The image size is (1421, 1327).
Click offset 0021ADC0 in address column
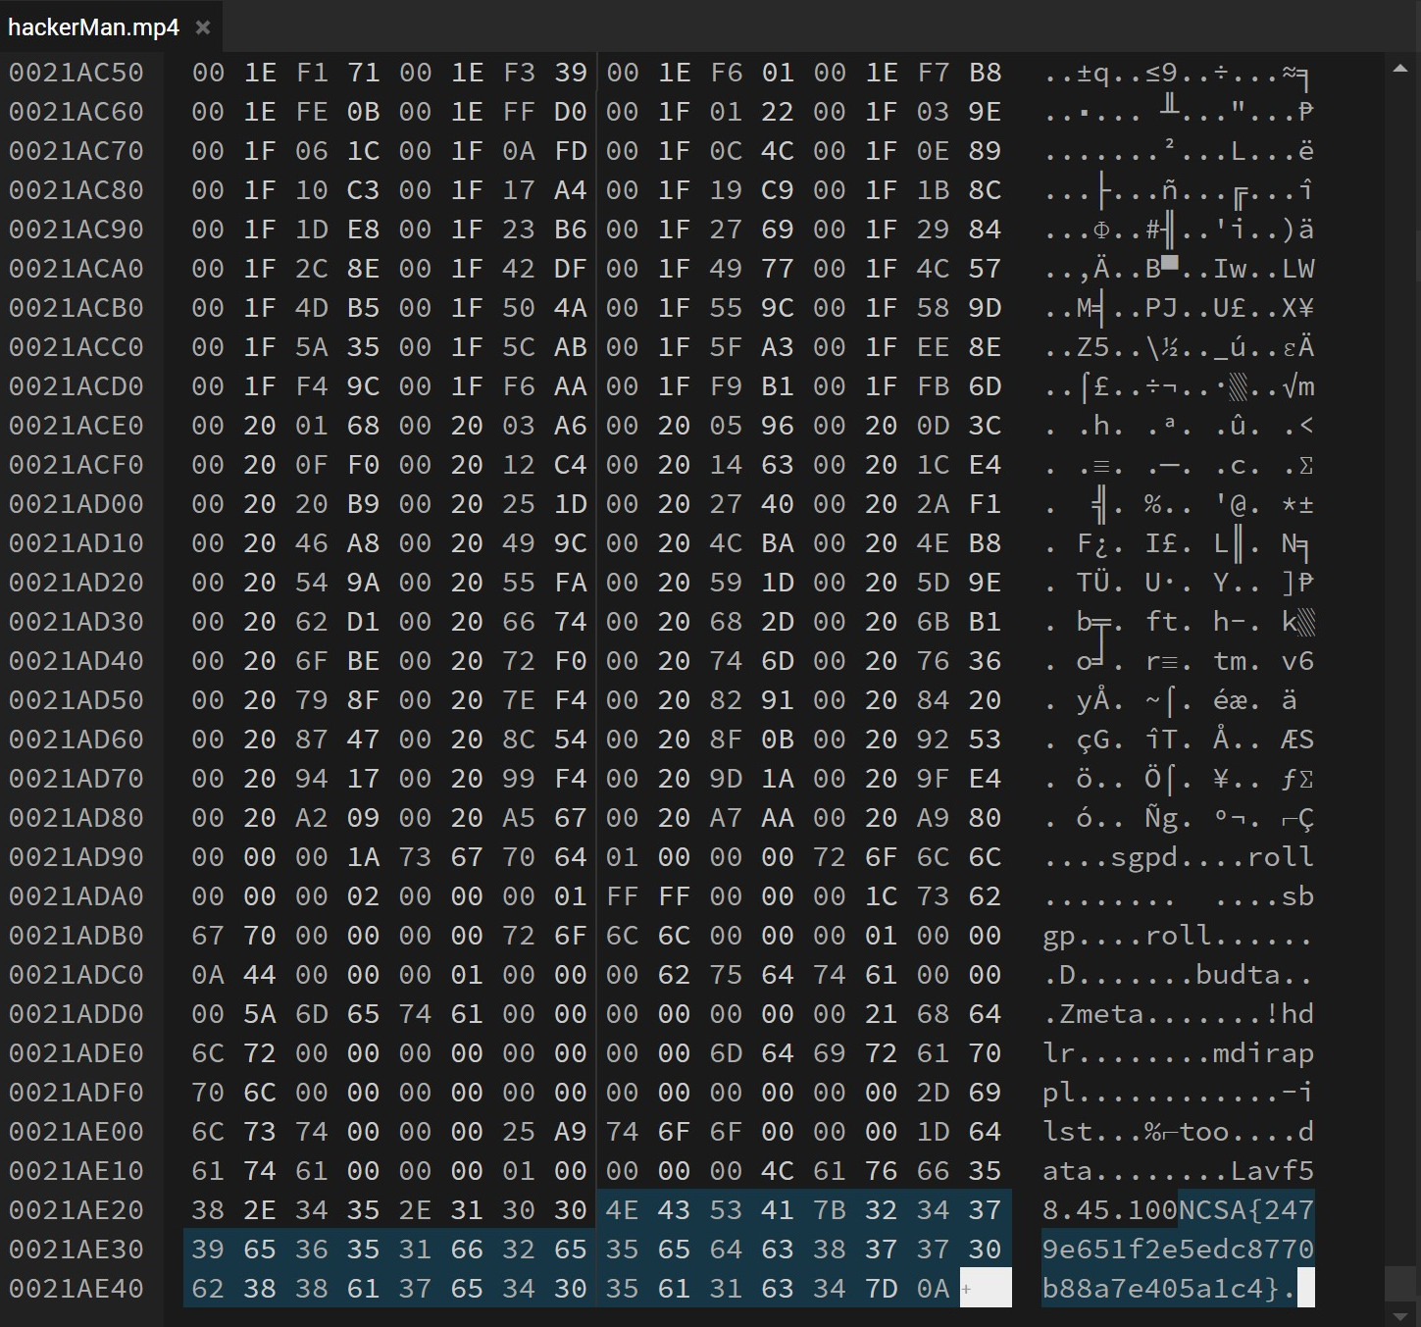point(76,975)
